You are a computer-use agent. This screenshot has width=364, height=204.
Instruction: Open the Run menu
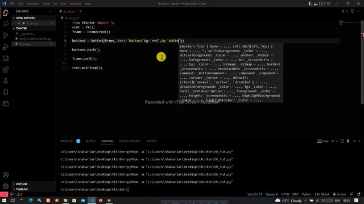point(63,4)
